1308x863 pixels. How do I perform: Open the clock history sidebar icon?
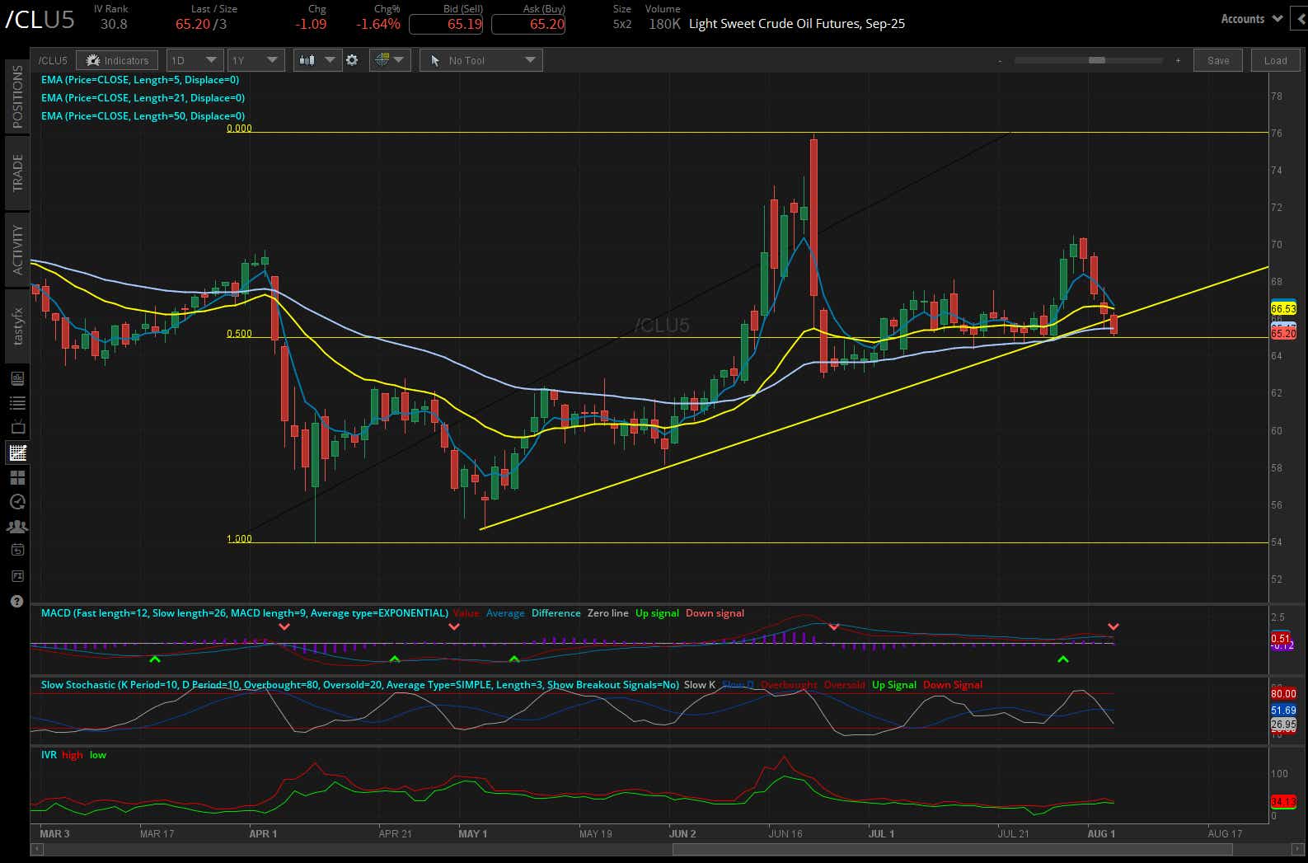coord(17,502)
